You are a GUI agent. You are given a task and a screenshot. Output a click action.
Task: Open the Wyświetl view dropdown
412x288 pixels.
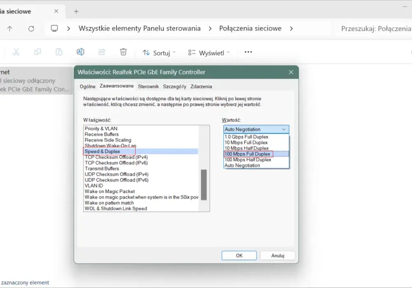[209, 53]
